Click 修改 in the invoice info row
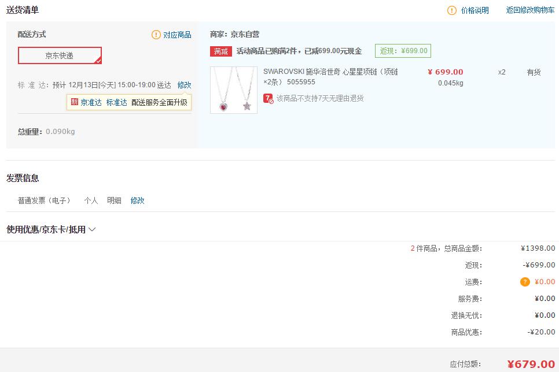 click(x=137, y=200)
